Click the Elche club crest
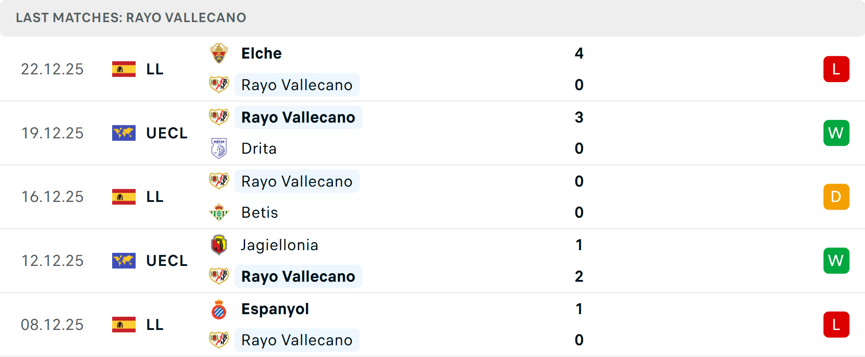Image resolution: width=865 pixels, height=357 pixels. (219, 53)
